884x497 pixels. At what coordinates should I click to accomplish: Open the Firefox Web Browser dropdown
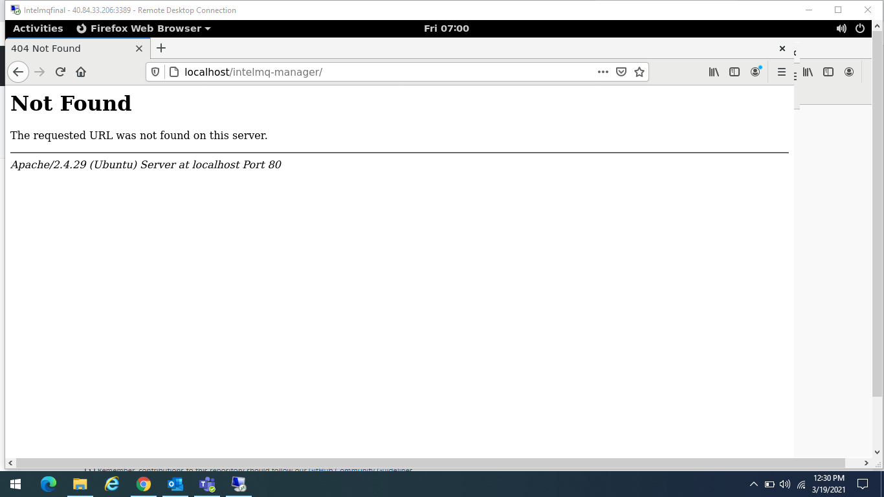pyautogui.click(x=142, y=28)
